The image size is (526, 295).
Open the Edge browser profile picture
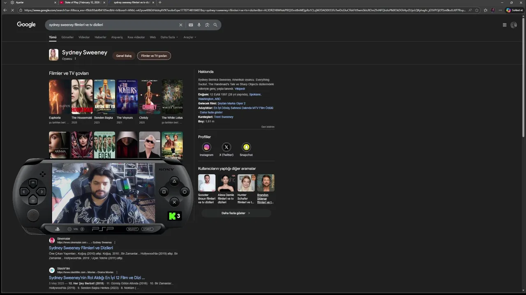pos(493,10)
